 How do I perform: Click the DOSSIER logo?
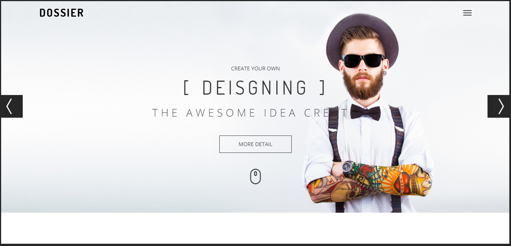[61, 13]
